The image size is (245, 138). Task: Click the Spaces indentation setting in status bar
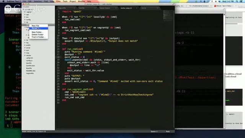tap(154, 131)
